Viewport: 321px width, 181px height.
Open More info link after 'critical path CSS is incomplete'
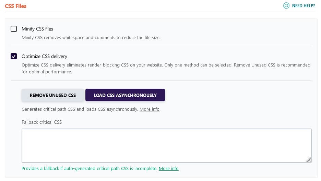click(168, 169)
